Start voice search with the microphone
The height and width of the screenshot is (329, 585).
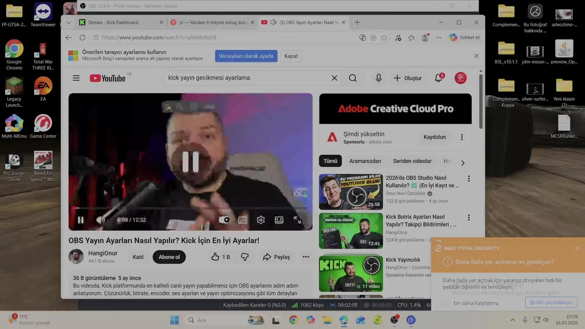click(x=378, y=78)
